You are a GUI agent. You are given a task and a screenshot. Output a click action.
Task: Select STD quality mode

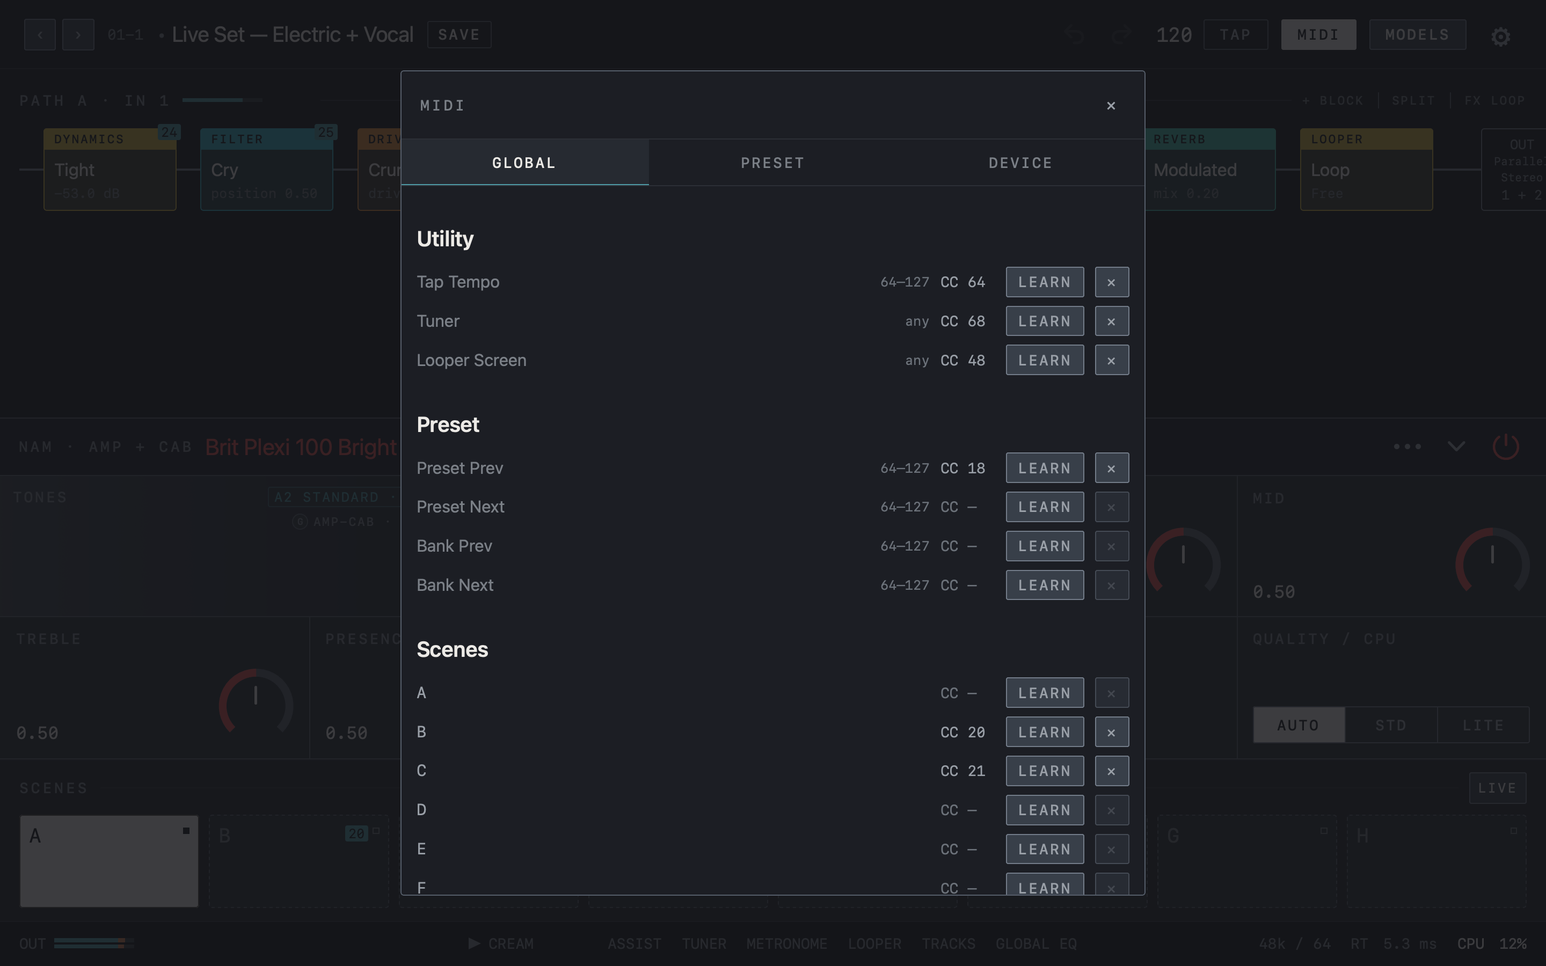click(x=1391, y=725)
